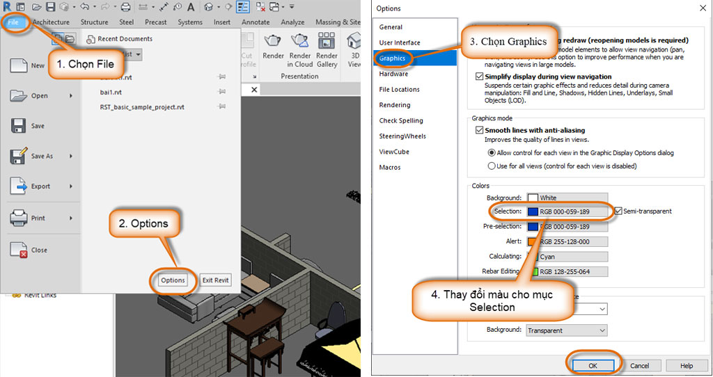Open the Architecture ribbon tab
Viewport: 713px width, 377px height.
click(51, 22)
